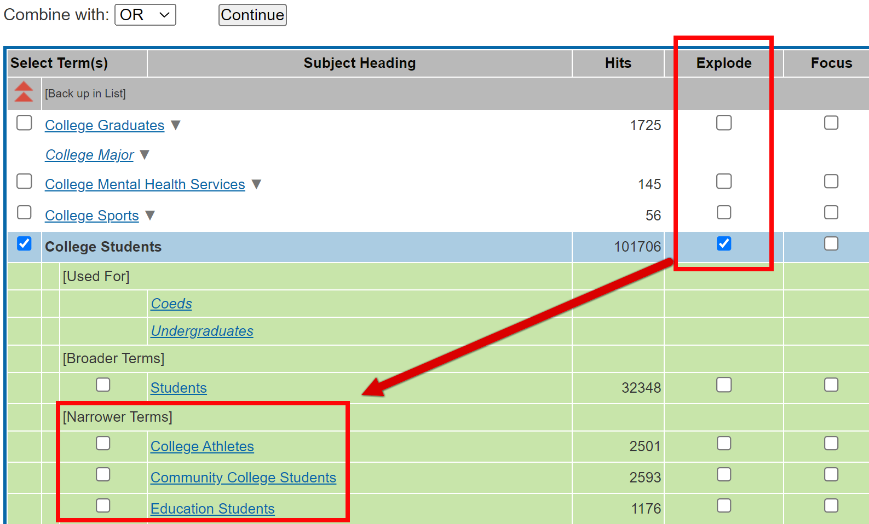Enable Focus for College Mental Health Services
The image size is (869, 524).
[831, 181]
